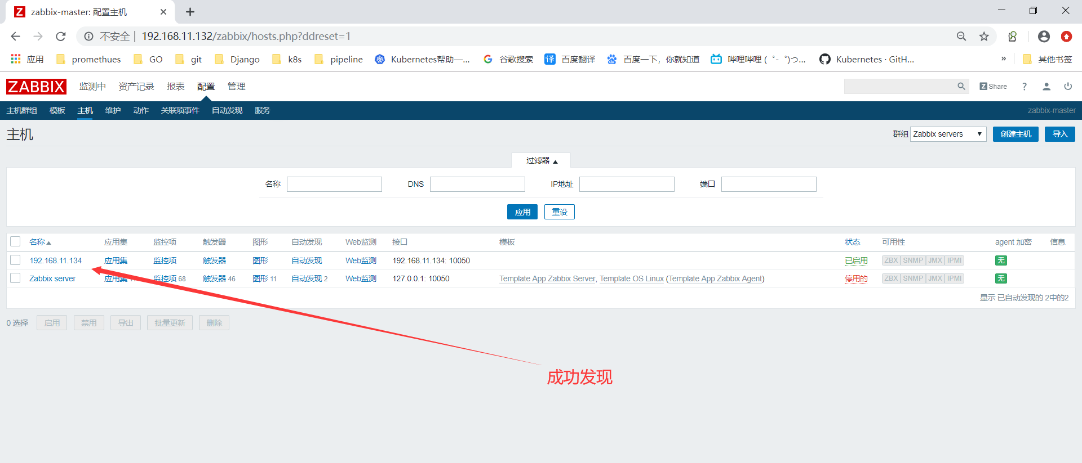
Task: Open Zabbix Share link
Action: pyautogui.click(x=993, y=86)
